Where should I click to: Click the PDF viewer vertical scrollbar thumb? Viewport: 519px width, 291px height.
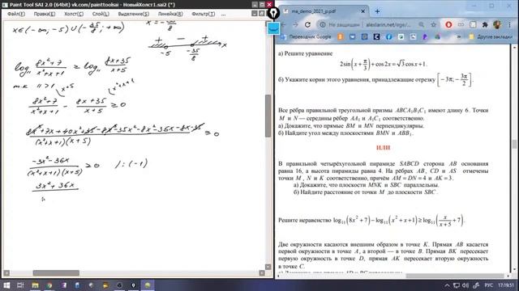[514, 144]
